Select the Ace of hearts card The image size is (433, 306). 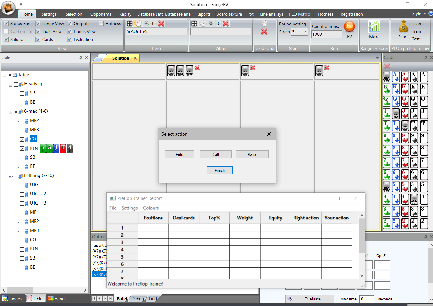click(x=405, y=77)
